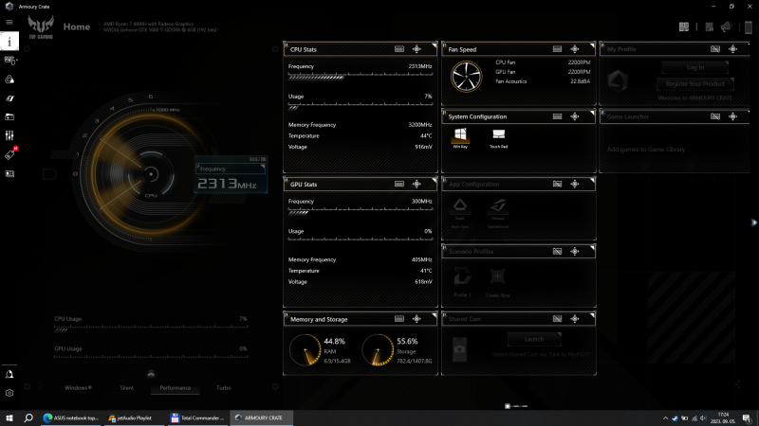Click move icon on App Configuration widget

[575, 184]
